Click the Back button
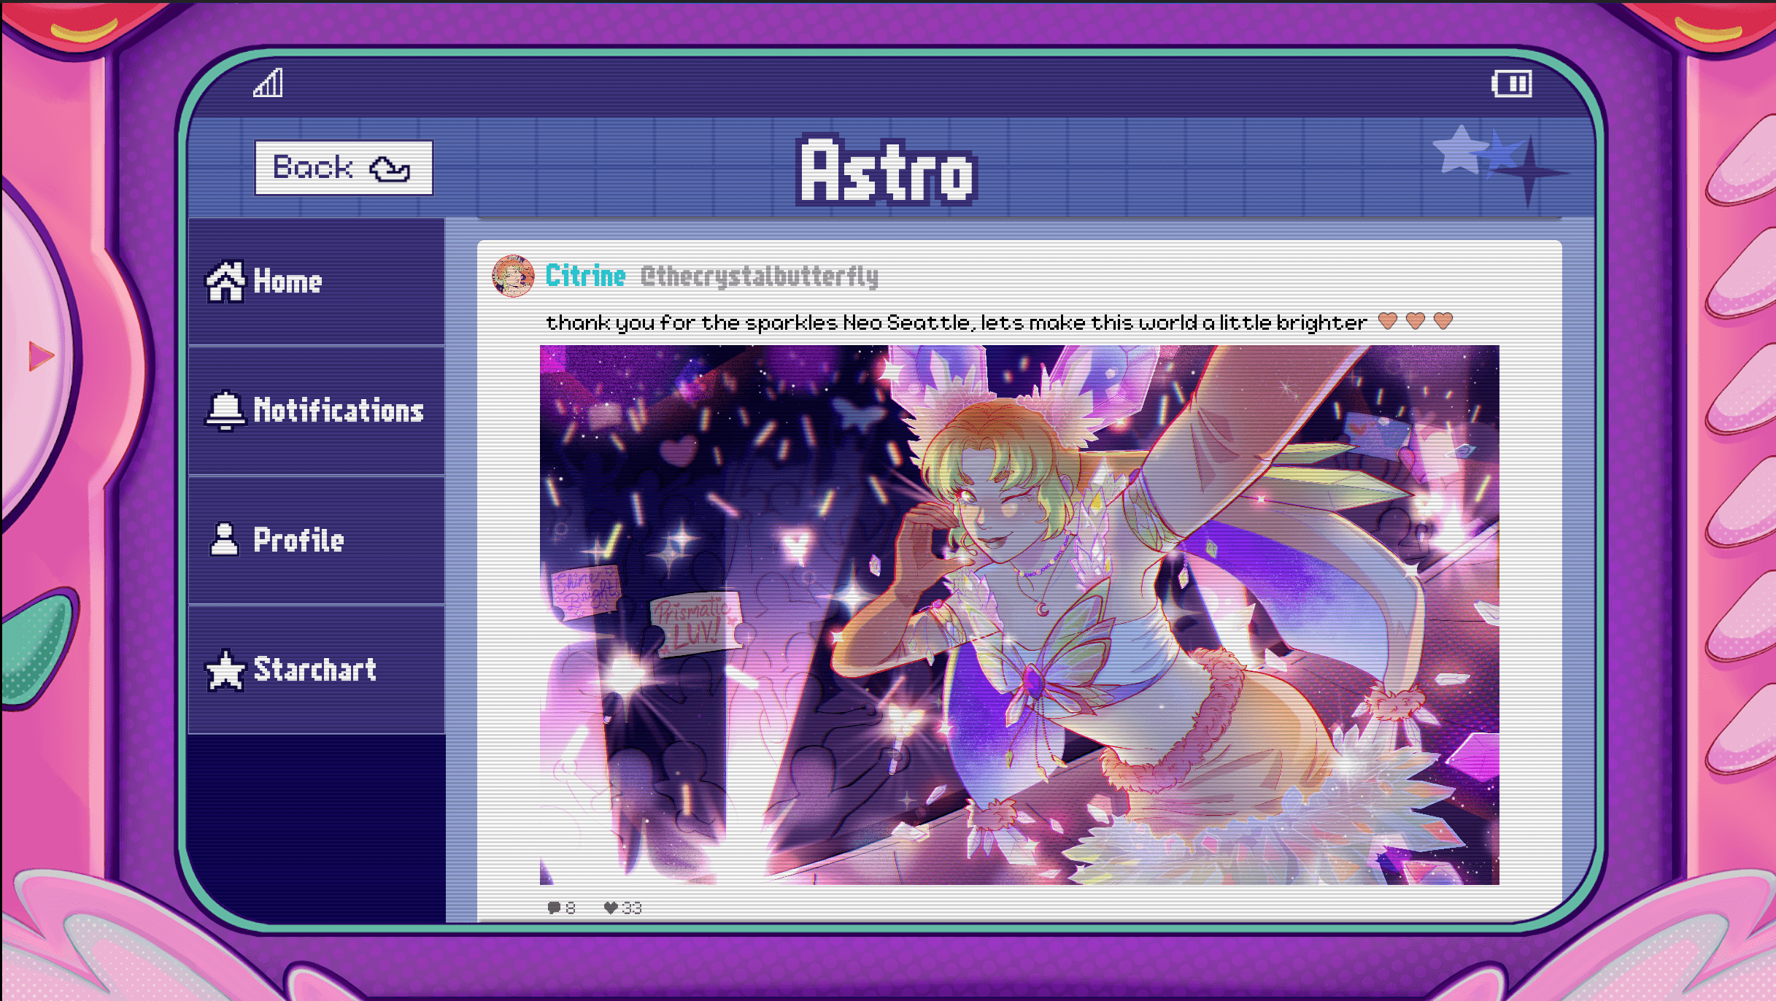The width and height of the screenshot is (1776, 1001). 344,168
